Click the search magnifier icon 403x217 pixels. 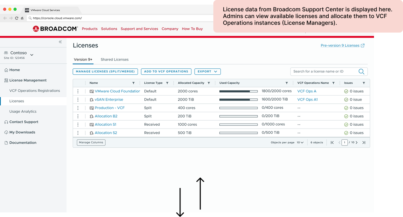coord(361,72)
